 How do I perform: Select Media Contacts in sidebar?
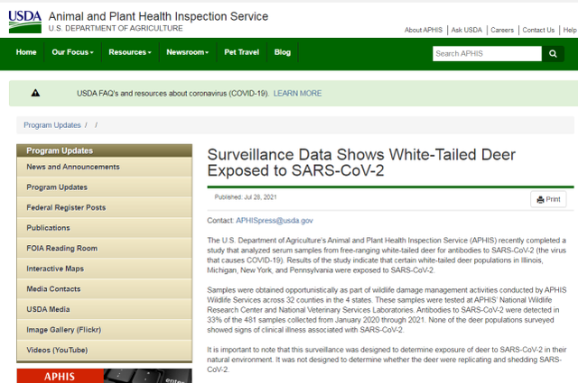click(x=105, y=288)
